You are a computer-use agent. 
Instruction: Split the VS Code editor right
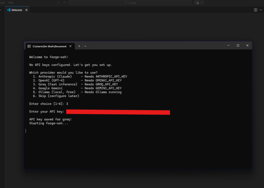[x=256, y=10]
